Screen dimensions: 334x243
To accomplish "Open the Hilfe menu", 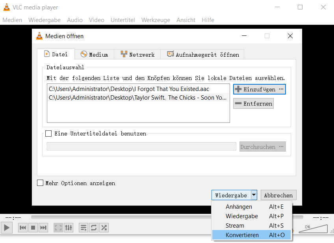I will [x=208, y=20].
